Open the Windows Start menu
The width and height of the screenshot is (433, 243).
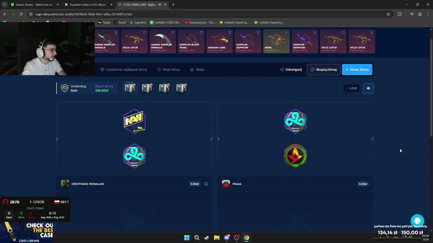click(187, 238)
